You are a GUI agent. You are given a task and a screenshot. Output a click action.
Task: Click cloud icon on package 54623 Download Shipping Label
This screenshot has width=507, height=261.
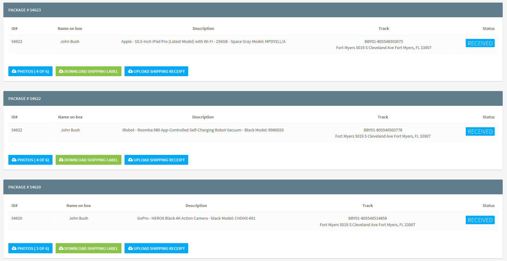tap(61, 71)
